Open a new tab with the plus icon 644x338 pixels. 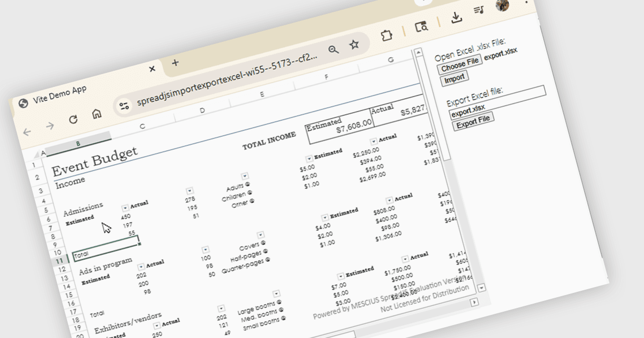point(175,62)
